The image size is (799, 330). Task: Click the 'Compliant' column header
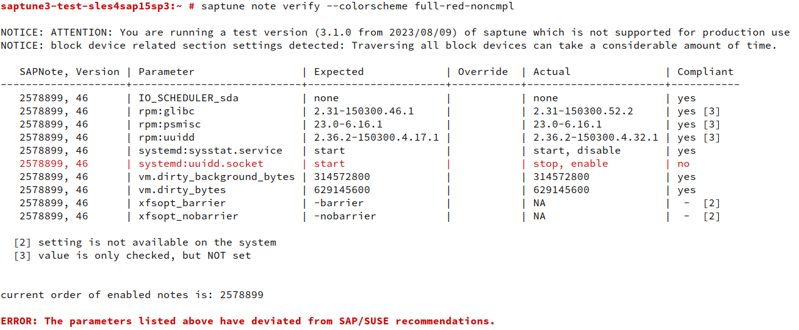point(705,72)
